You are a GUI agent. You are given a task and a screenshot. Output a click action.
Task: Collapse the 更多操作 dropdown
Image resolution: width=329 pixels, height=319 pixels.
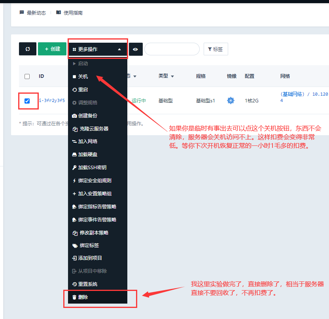click(x=97, y=49)
